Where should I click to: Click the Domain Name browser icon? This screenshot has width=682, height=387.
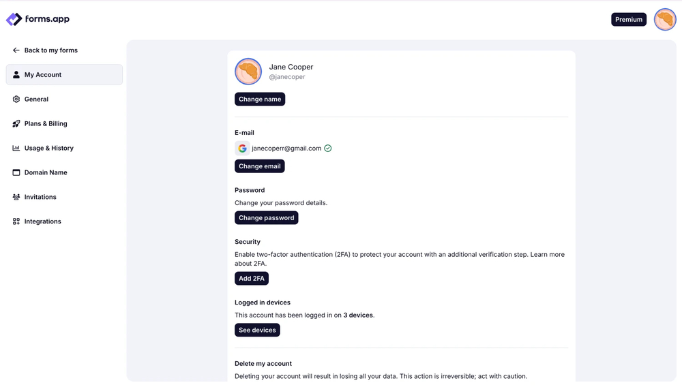coord(16,172)
